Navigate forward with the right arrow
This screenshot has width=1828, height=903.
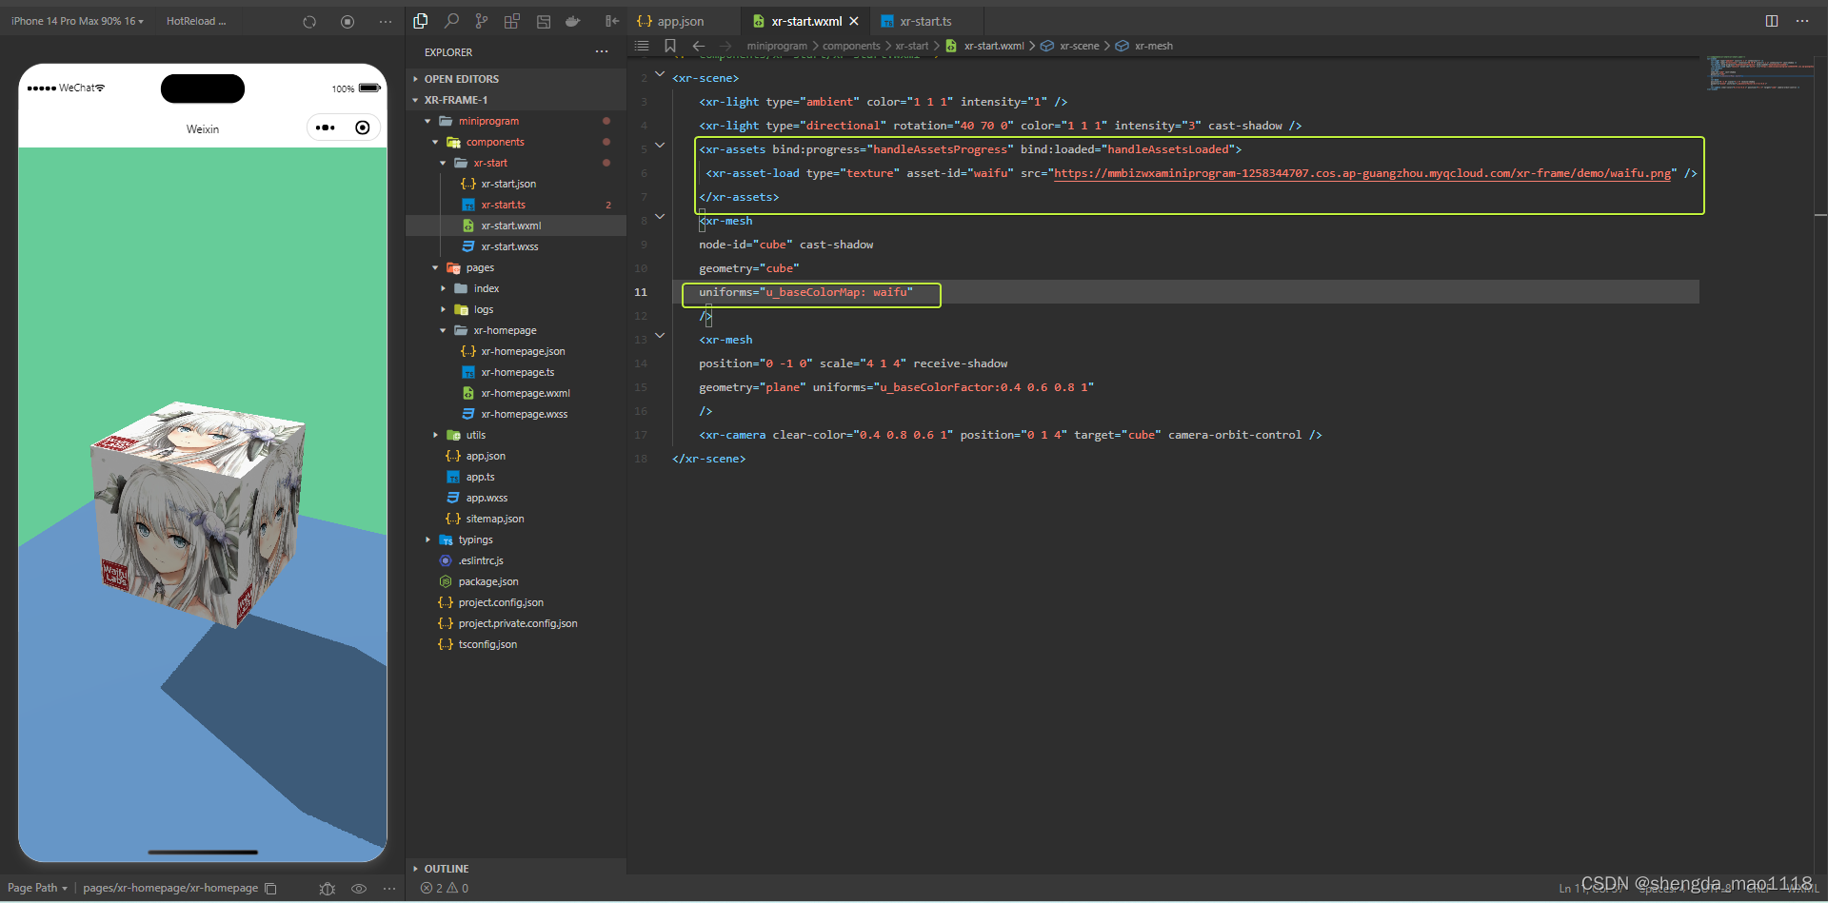click(x=725, y=46)
